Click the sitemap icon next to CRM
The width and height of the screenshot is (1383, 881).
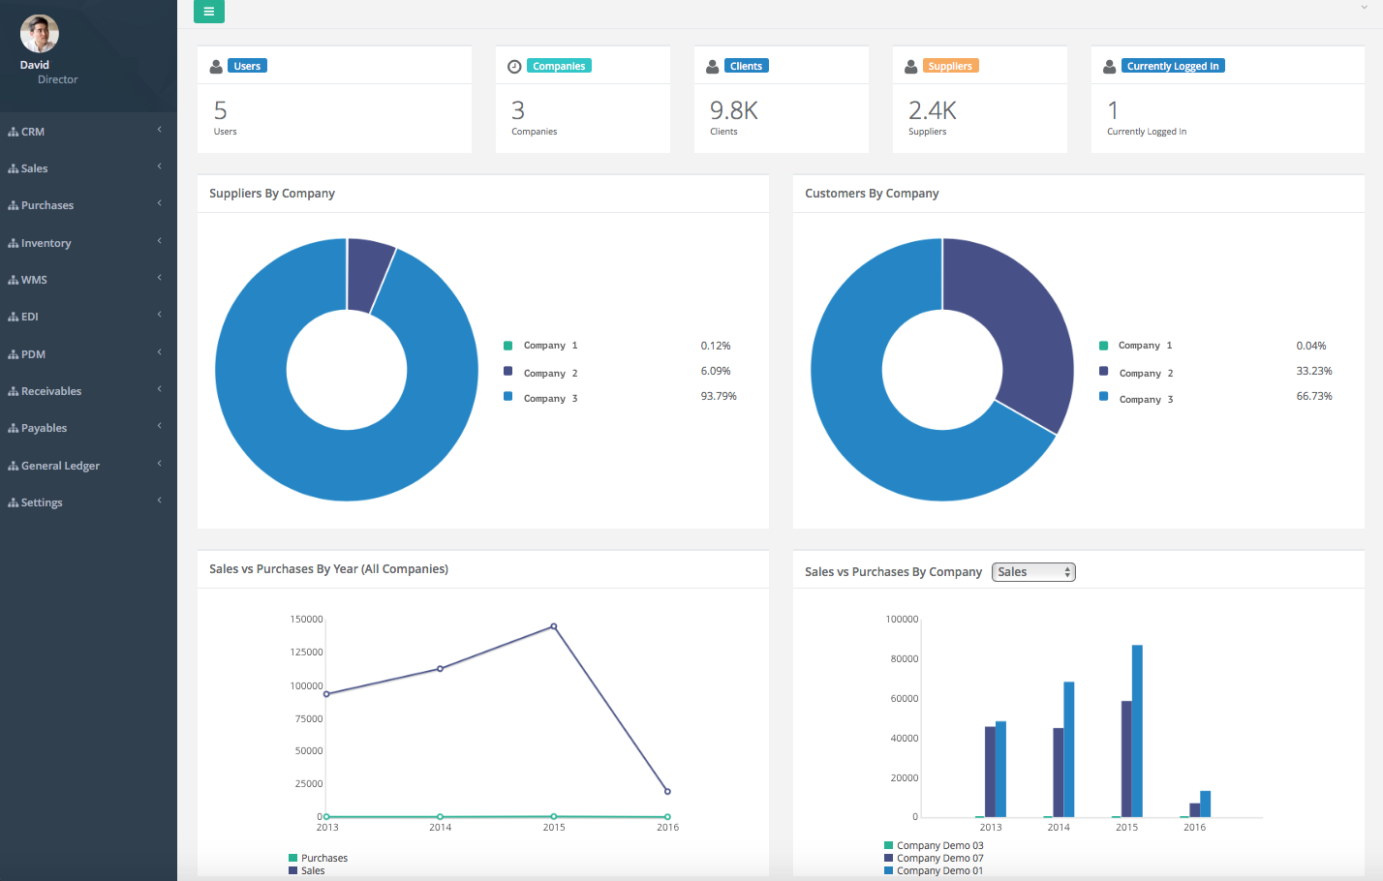pos(14,132)
